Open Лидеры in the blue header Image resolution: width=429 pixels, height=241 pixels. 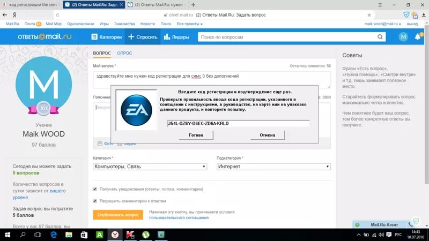(x=176, y=37)
